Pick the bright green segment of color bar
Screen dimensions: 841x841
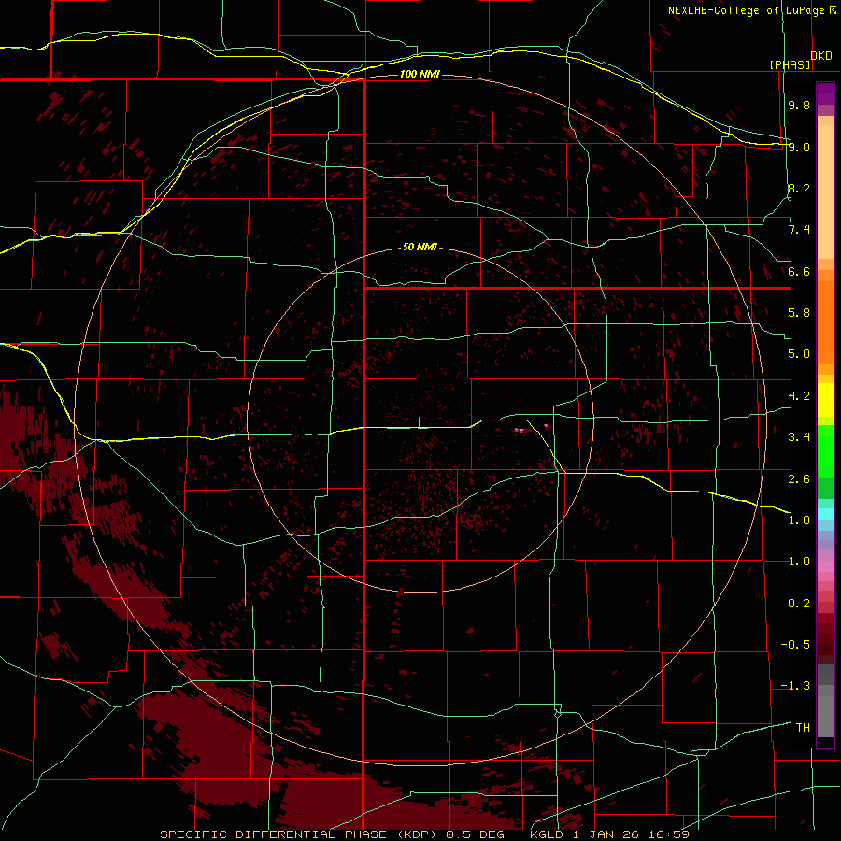[825, 451]
